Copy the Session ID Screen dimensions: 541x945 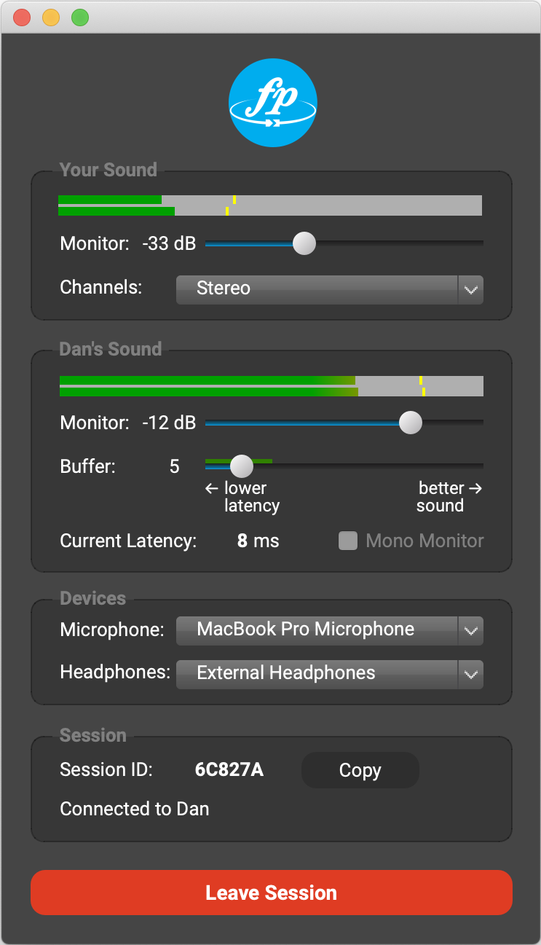pos(360,770)
